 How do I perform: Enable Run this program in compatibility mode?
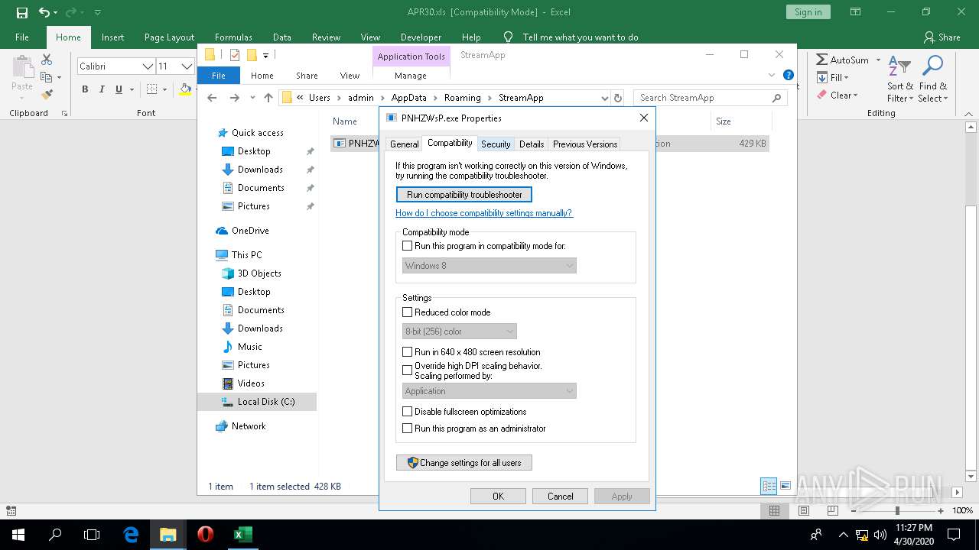point(408,246)
